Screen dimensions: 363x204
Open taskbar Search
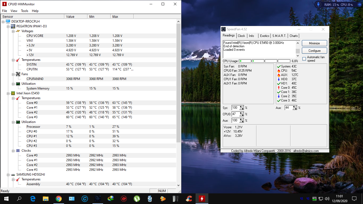point(19,198)
